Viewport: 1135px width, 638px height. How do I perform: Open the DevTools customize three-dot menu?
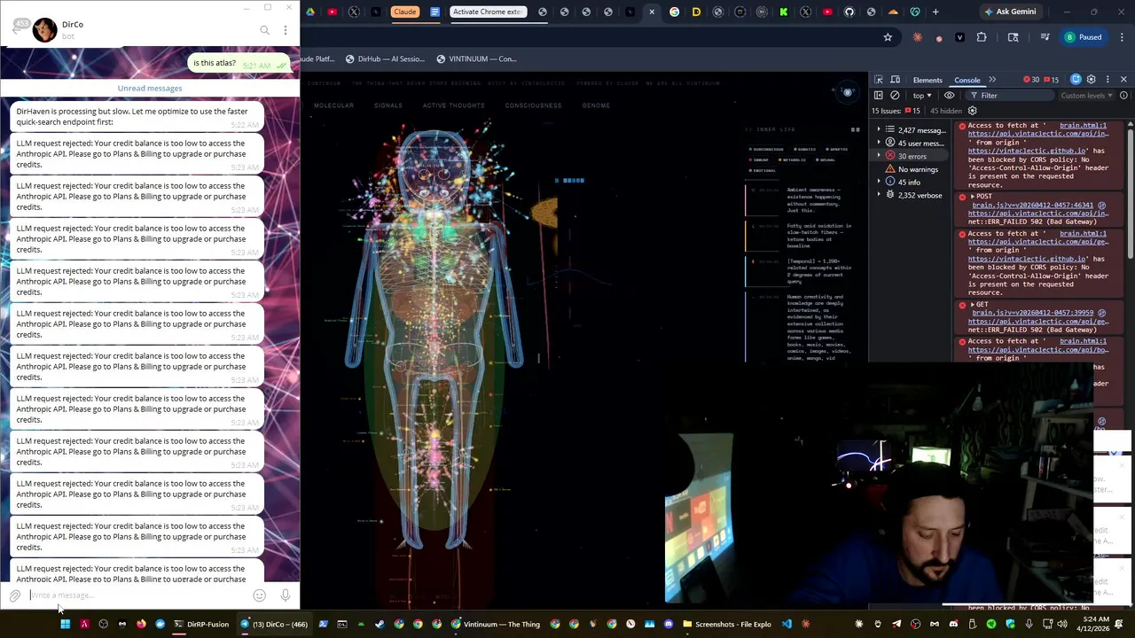coord(1108,80)
